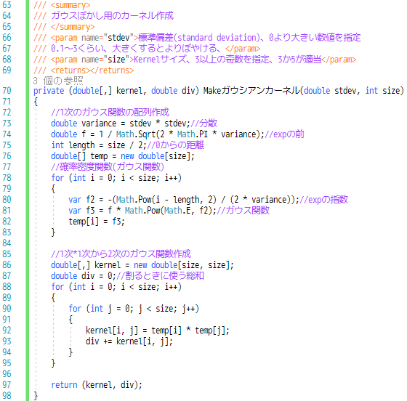Click the //expの前 comment

pyautogui.click(x=284, y=134)
